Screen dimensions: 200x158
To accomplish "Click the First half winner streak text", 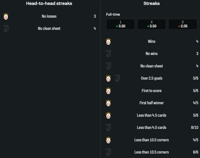I will click(x=151, y=103).
